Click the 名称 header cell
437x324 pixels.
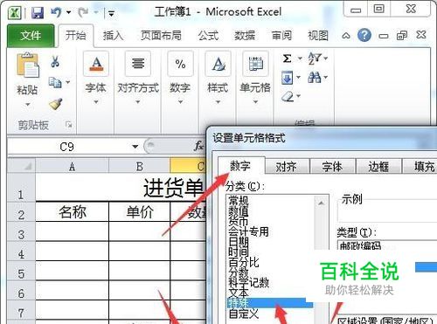(x=73, y=211)
